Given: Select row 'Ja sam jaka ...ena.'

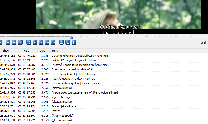Looking at the screenshot, I should click(104, 106).
